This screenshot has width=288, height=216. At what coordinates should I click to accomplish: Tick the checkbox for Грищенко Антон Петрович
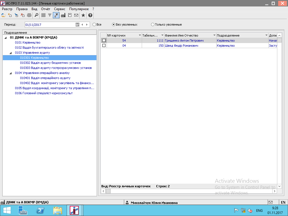[104, 40]
